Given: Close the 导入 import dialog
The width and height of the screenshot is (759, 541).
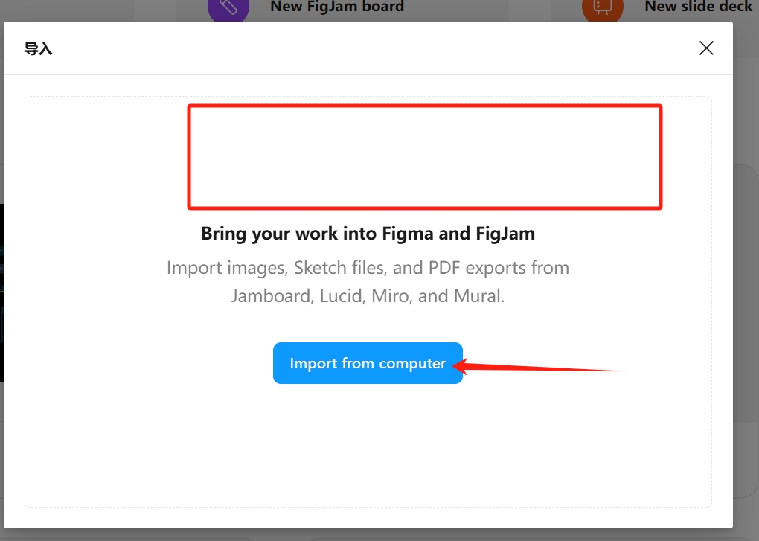Looking at the screenshot, I should tap(706, 48).
